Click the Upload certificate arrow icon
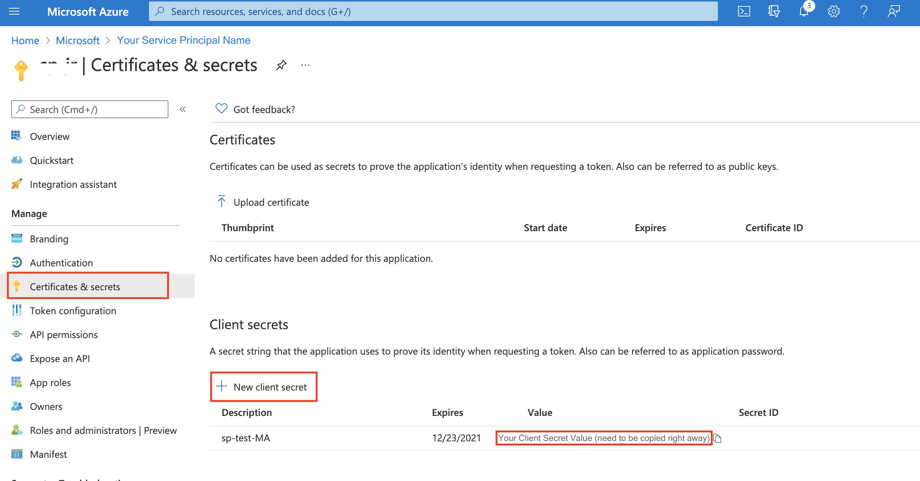Screen dimensions: 920x481 point(222,202)
